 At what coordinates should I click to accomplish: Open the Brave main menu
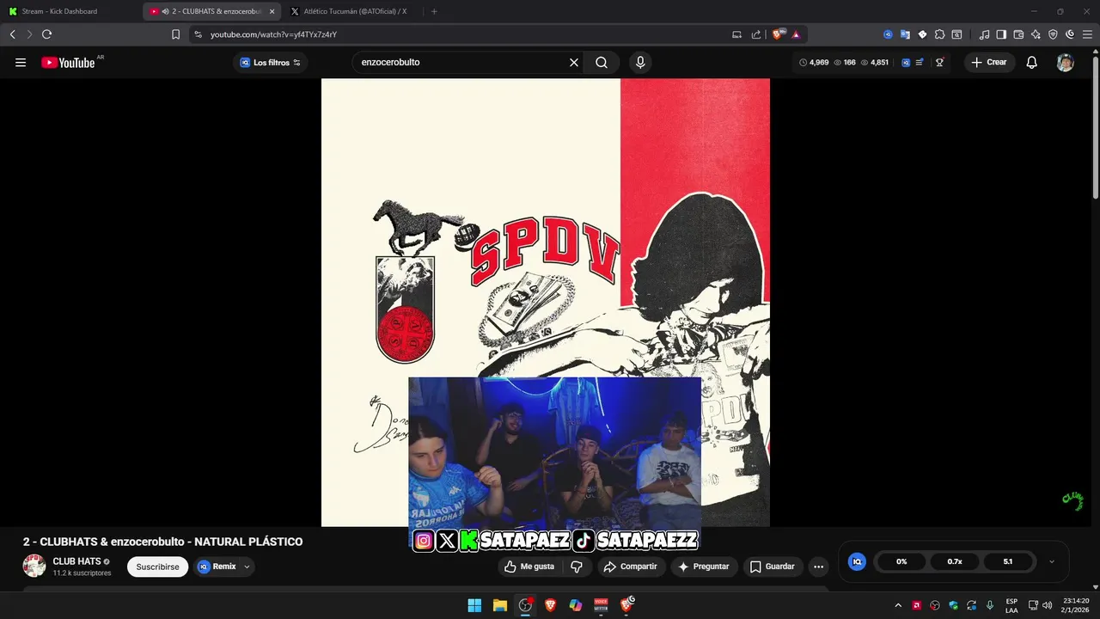click(1086, 34)
